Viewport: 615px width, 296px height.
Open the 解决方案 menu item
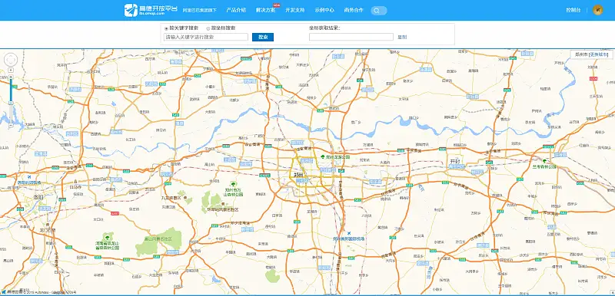point(265,10)
